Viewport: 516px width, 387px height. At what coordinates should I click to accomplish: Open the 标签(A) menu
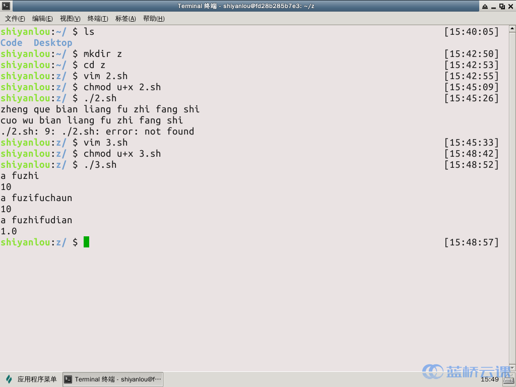125,19
